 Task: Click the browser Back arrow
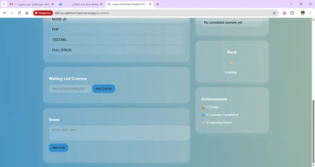point(5,13)
